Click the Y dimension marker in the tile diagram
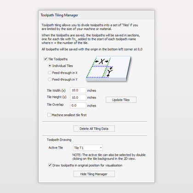 pyautogui.click(x=110, y=72)
